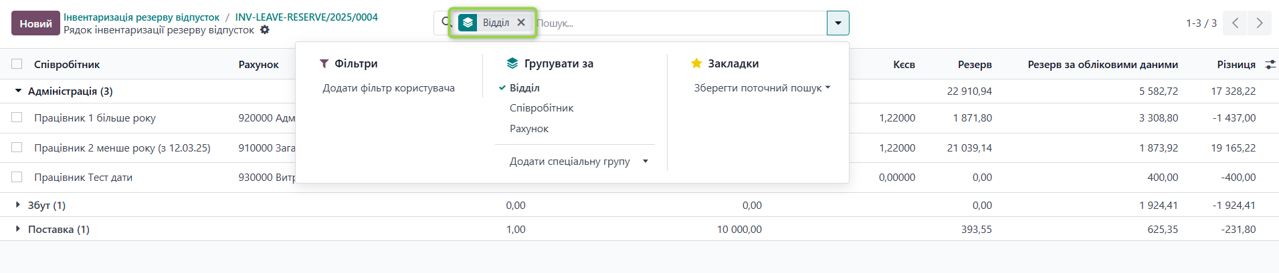
Task: Collapse the Адміністрація group
Action: 18,91
